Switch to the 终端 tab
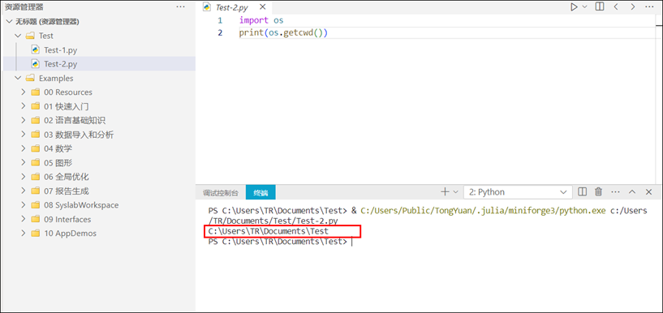663x313 pixels. click(x=260, y=192)
